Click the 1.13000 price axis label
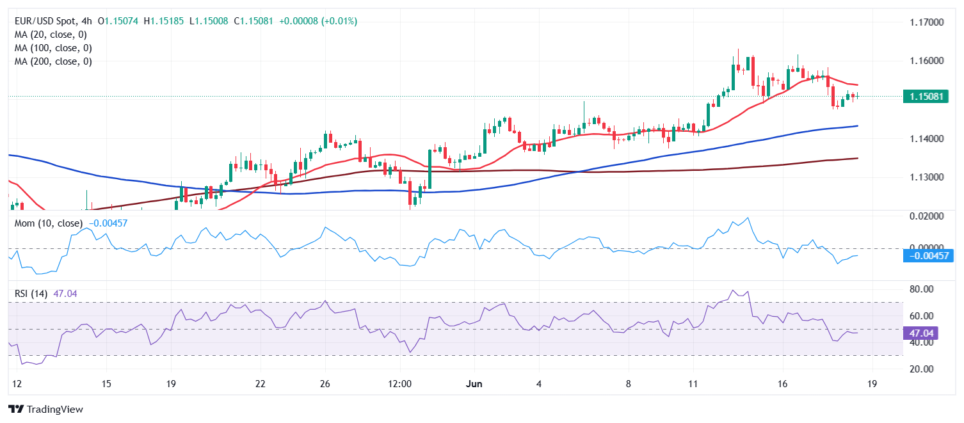 (x=926, y=177)
